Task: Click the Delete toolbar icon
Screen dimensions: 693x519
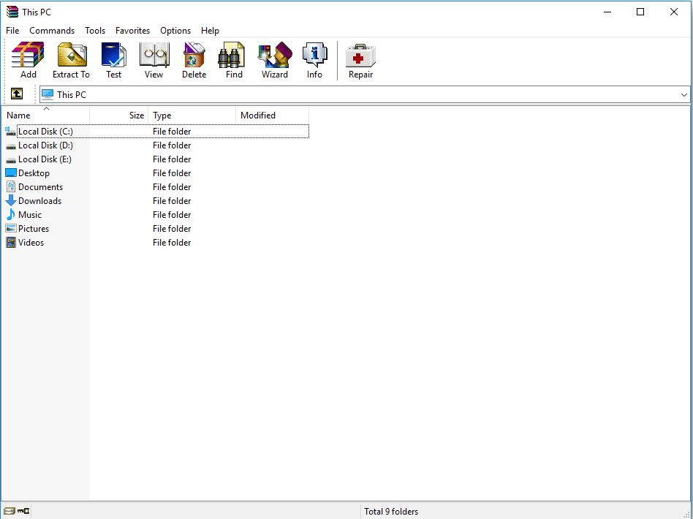Action: [x=194, y=60]
